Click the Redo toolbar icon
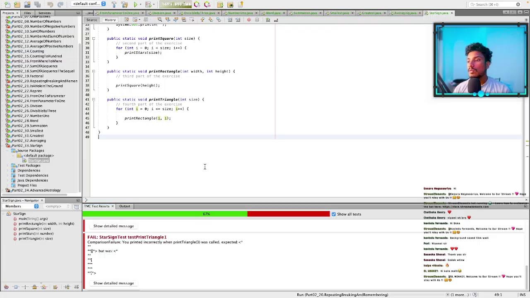530x298 pixels. [x=60, y=5]
